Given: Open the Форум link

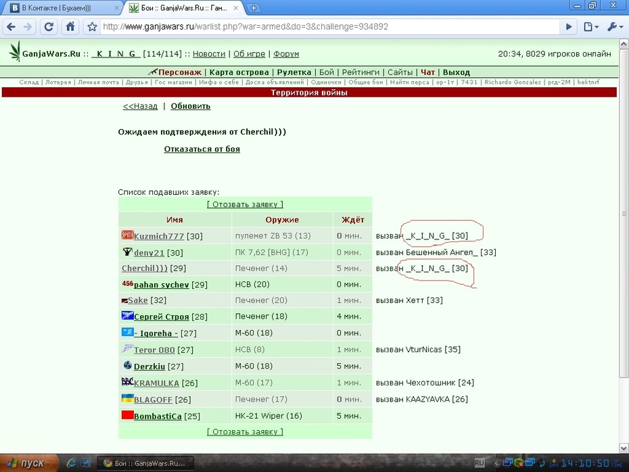Looking at the screenshot, I should 286,53.
